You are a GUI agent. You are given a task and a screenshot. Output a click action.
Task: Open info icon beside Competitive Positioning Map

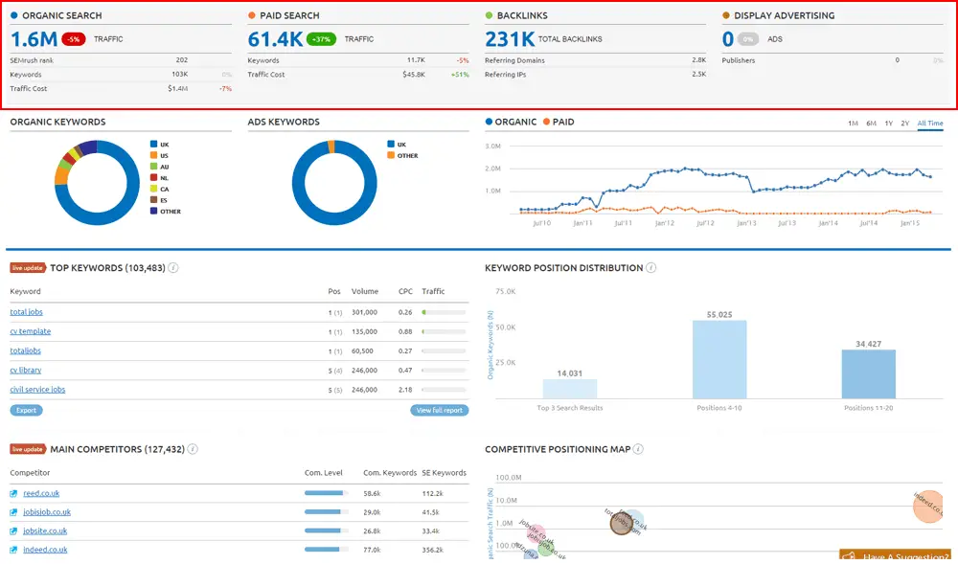(638, 449)
